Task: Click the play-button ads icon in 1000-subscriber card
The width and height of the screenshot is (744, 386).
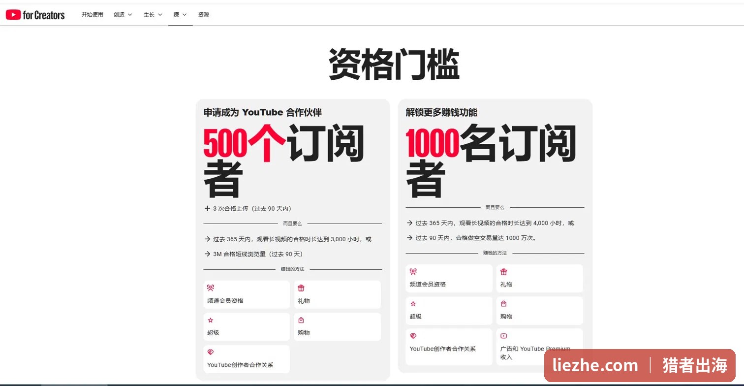Action: point(504,336)
